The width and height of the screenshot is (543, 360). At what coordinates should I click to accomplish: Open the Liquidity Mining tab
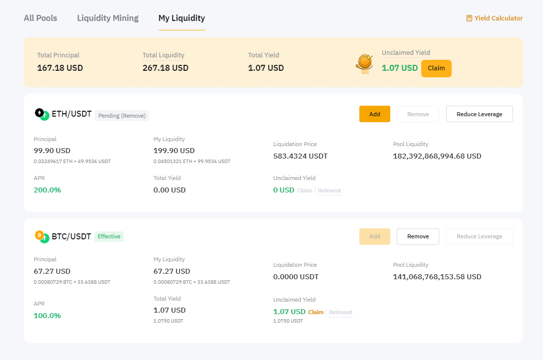[x=108, y=18]
